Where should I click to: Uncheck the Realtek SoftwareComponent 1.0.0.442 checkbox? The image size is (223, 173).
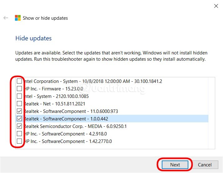click(19, 119)
